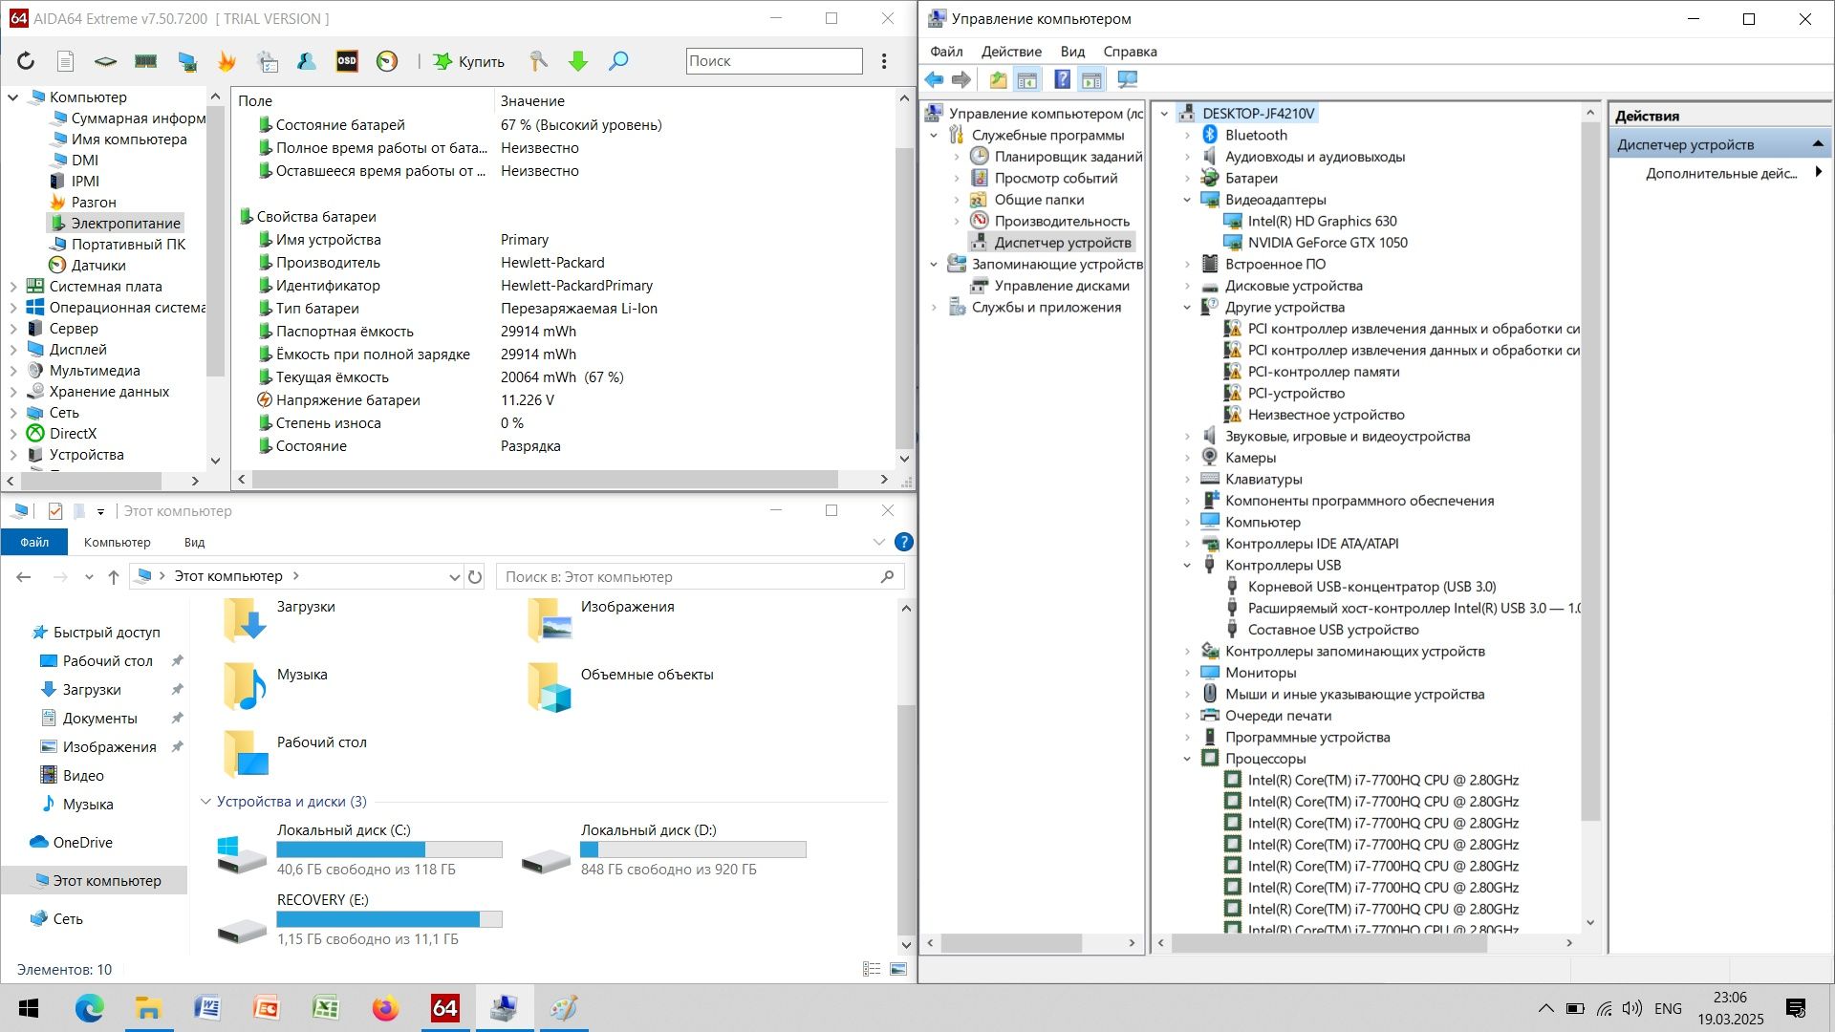Click the blue help question mark icon
The width and height of the screenshot is (1835, 1032).
coord(1062,80)
